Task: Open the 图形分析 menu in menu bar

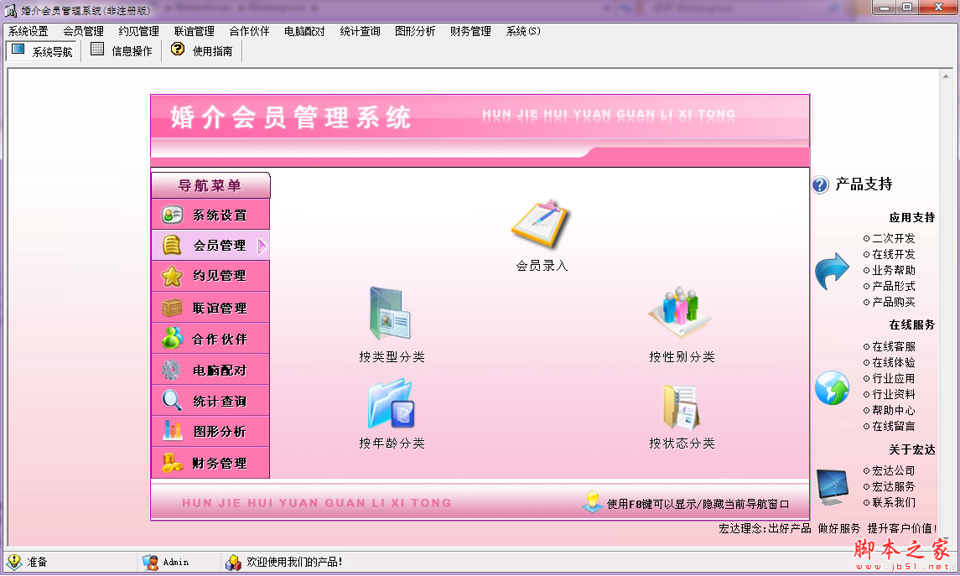Action: pyautogui.click(x=415, y=31)
